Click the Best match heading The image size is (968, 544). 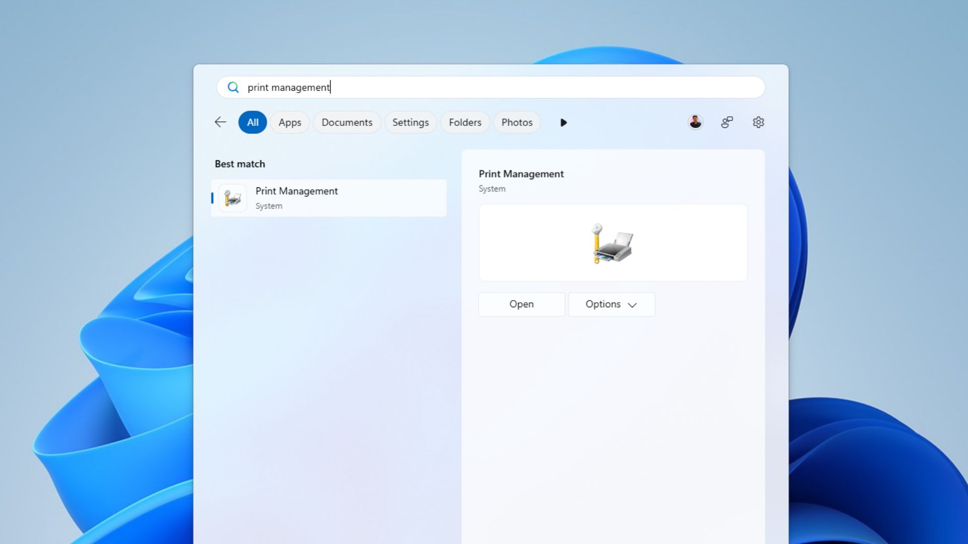240,164
